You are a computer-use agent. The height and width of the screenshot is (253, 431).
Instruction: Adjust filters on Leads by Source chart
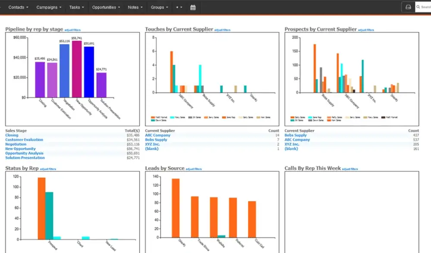[x=194, y=169]
